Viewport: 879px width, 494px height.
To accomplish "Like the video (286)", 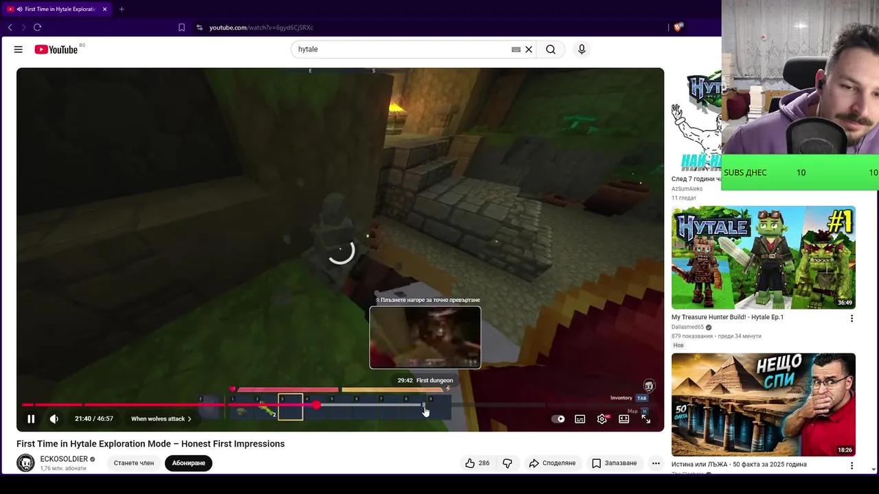I will [477, 463].
